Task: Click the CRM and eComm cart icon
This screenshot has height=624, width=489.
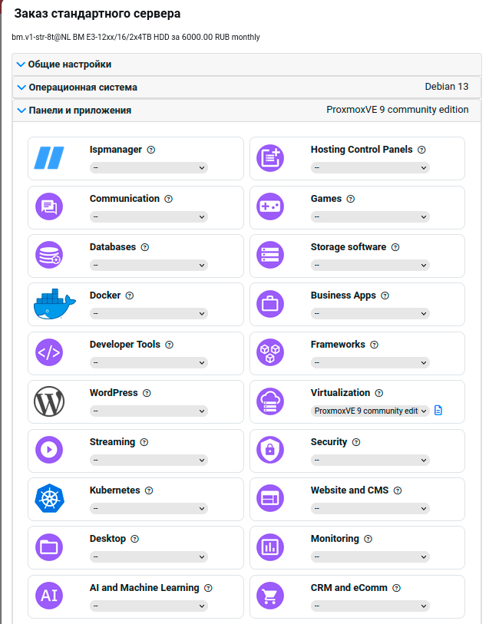Action: coord(270,596)
